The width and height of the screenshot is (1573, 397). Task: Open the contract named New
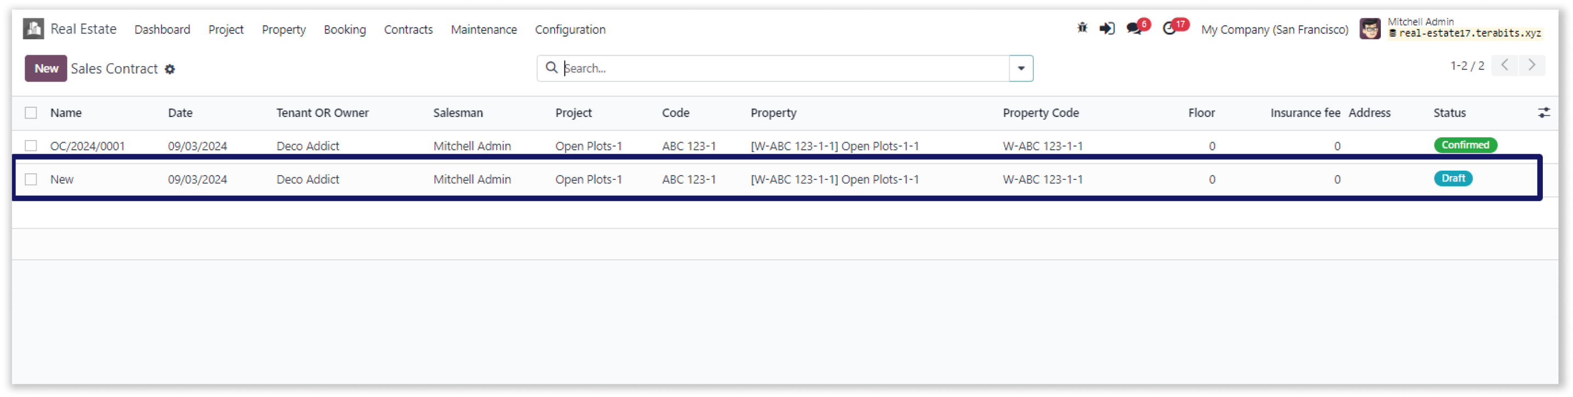click(x=62, y=179)
